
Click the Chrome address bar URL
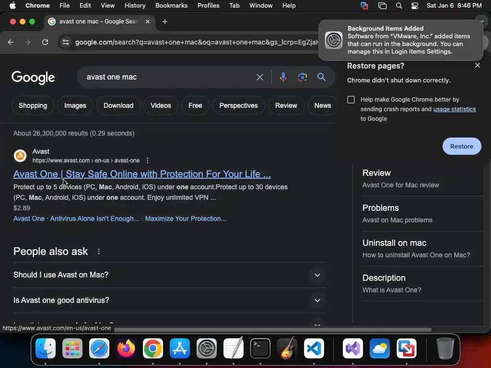coord(197,42)
